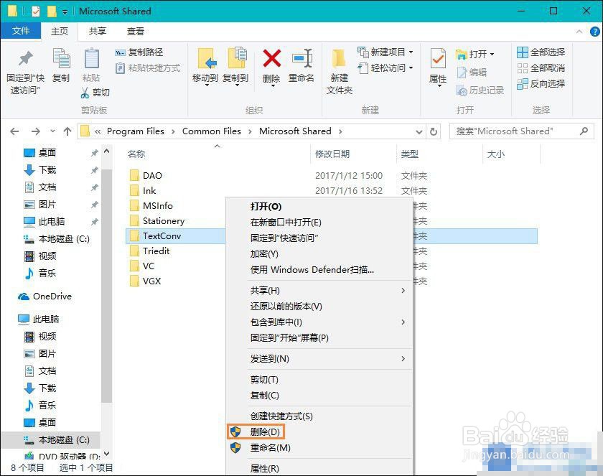Click the Copy to (复制到) icon
The image size is (603, 476).
click(x=236, y=58)
